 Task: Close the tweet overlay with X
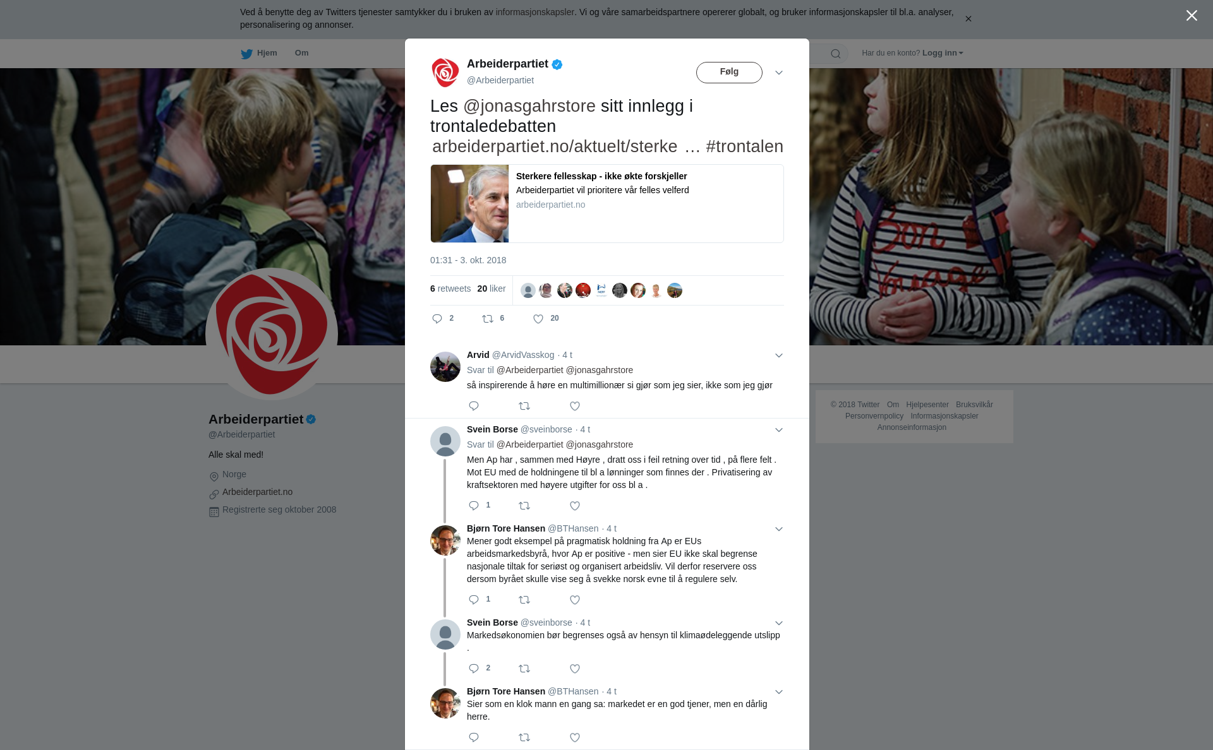(x=1192, y=16)
